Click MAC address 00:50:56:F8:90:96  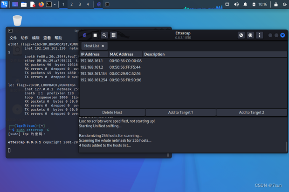tap(125, 80)
